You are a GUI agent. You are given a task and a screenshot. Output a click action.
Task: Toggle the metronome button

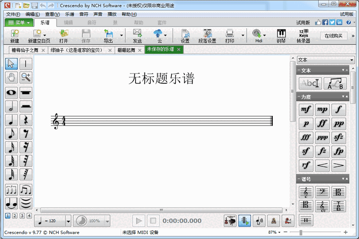[x=274, y=221]
